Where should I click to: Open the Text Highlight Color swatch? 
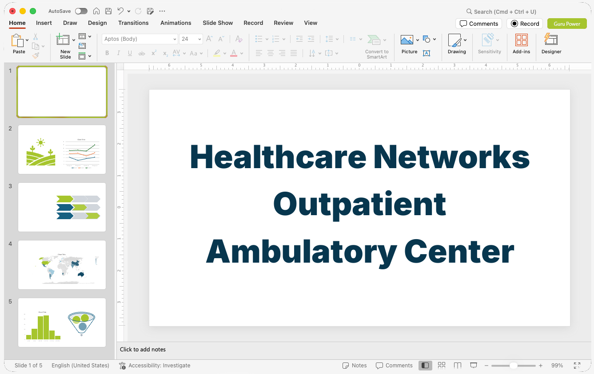pos(217,53)
